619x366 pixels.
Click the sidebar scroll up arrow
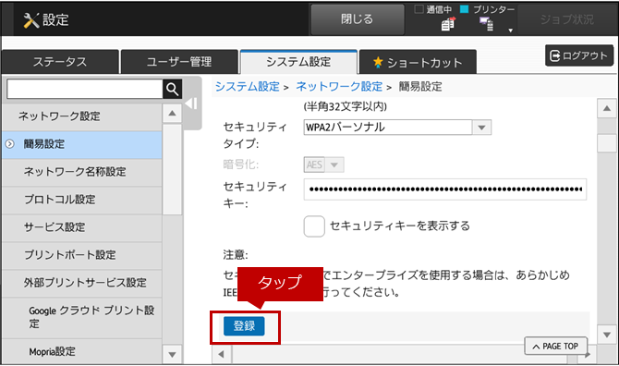(x=172, y=114)
